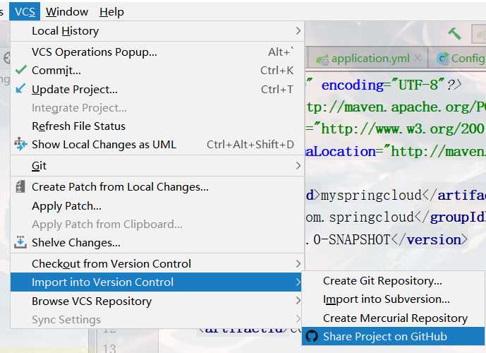Choose Refresh File Status
Screen dimensions: 486x353
[x=78, y=126]
